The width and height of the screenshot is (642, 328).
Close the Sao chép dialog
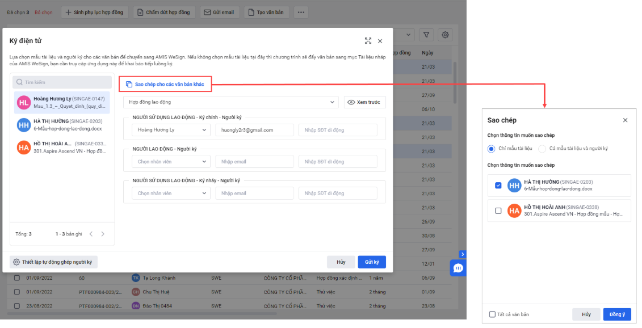(625, 120)
